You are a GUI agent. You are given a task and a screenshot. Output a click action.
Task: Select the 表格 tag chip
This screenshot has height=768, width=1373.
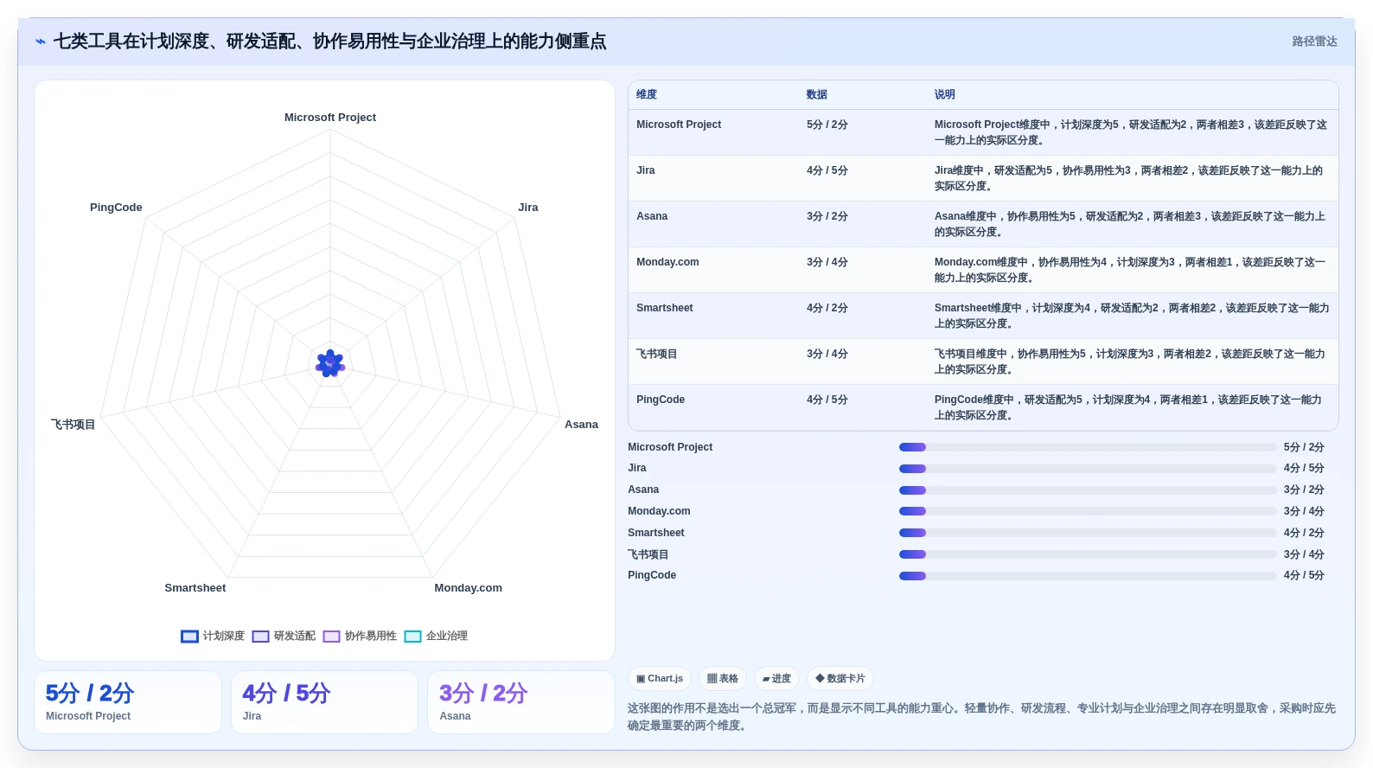click(x=723, y=678)
